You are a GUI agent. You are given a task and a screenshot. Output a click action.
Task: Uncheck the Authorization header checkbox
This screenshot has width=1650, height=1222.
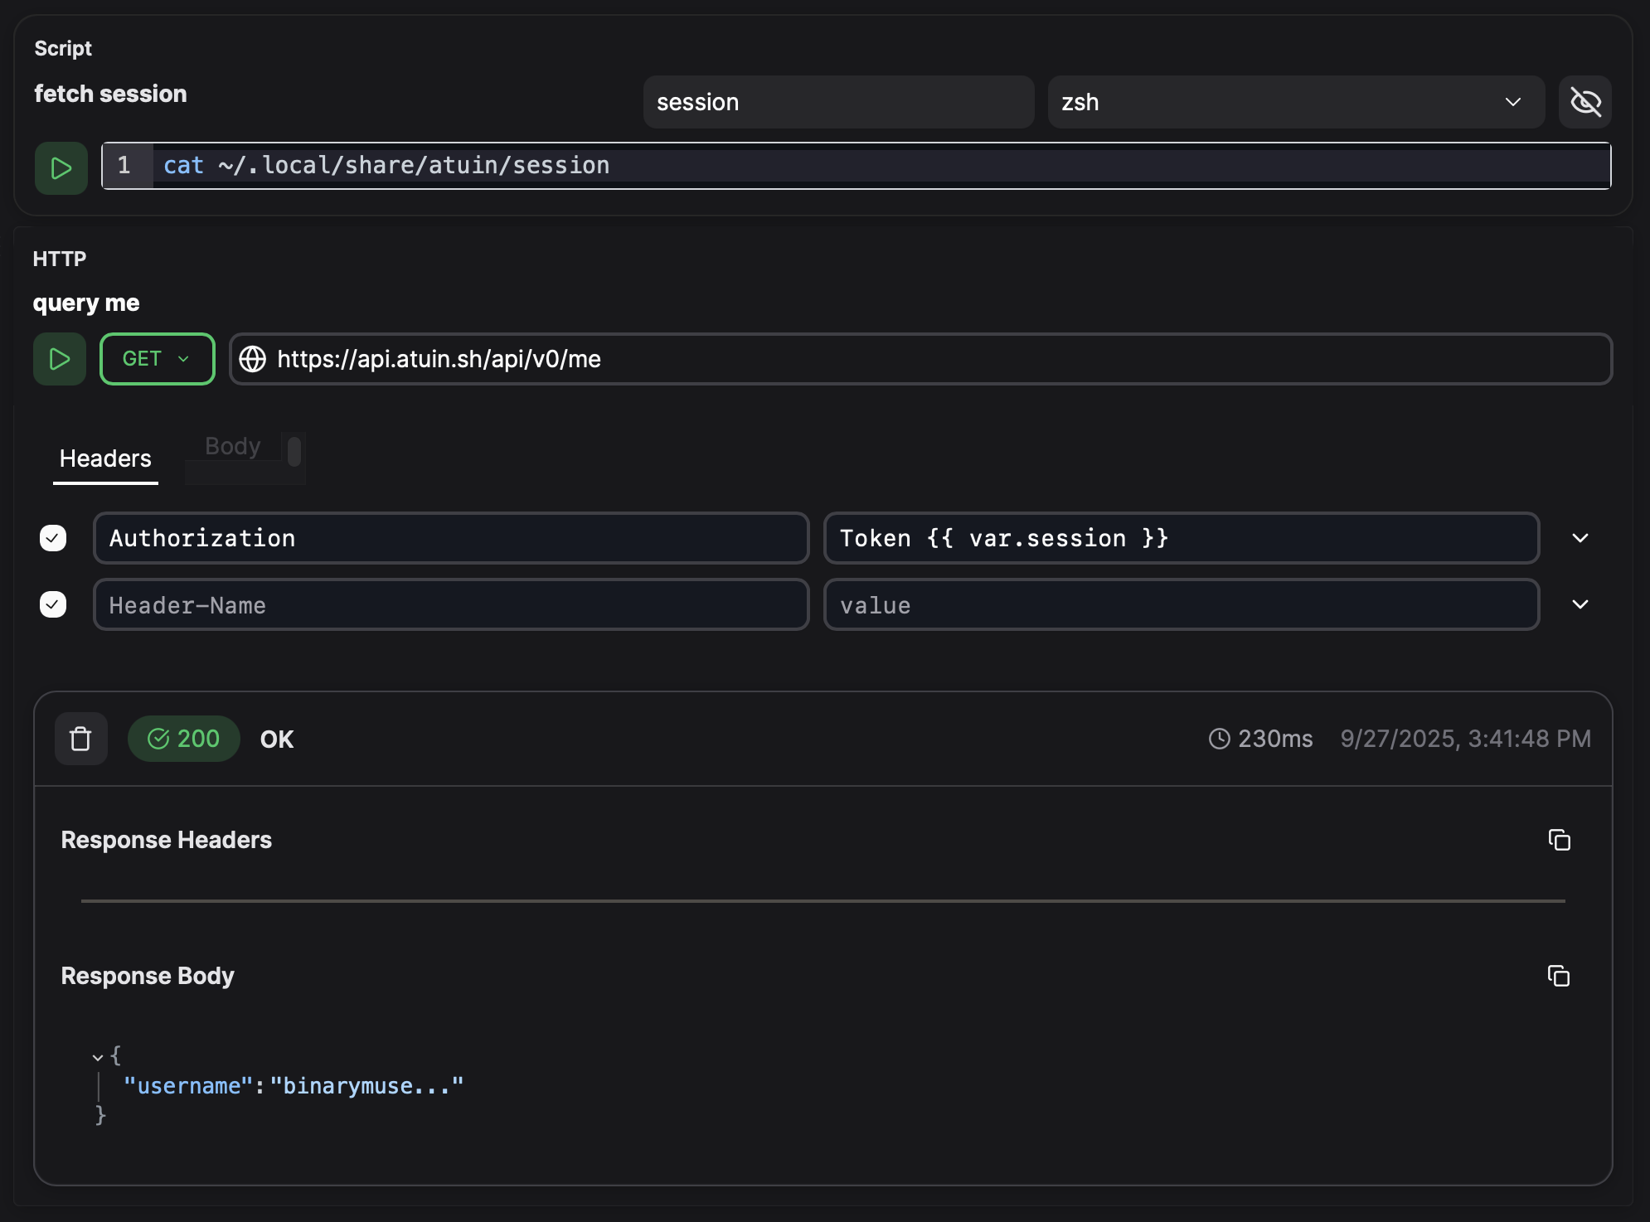pyautogui.click(x=53, y=538)
